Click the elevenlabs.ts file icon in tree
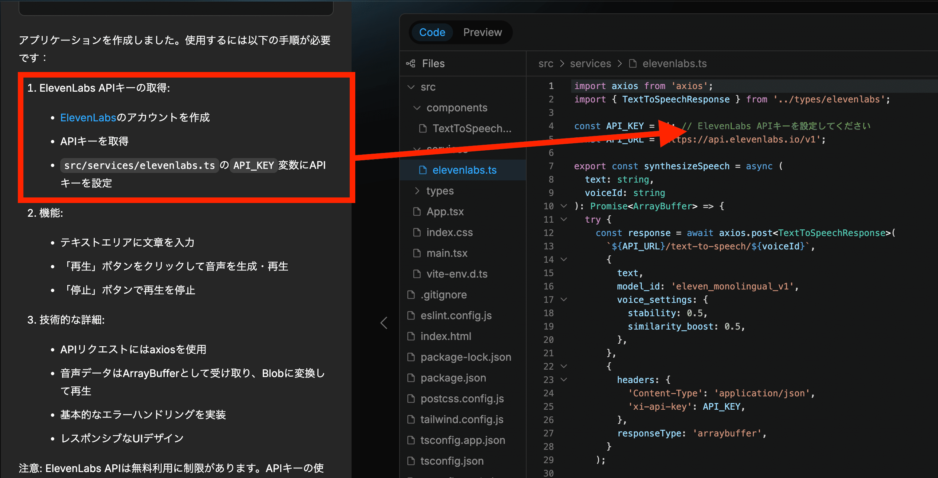Viewport: 938px width, 478px height. [x=423, y=170]
